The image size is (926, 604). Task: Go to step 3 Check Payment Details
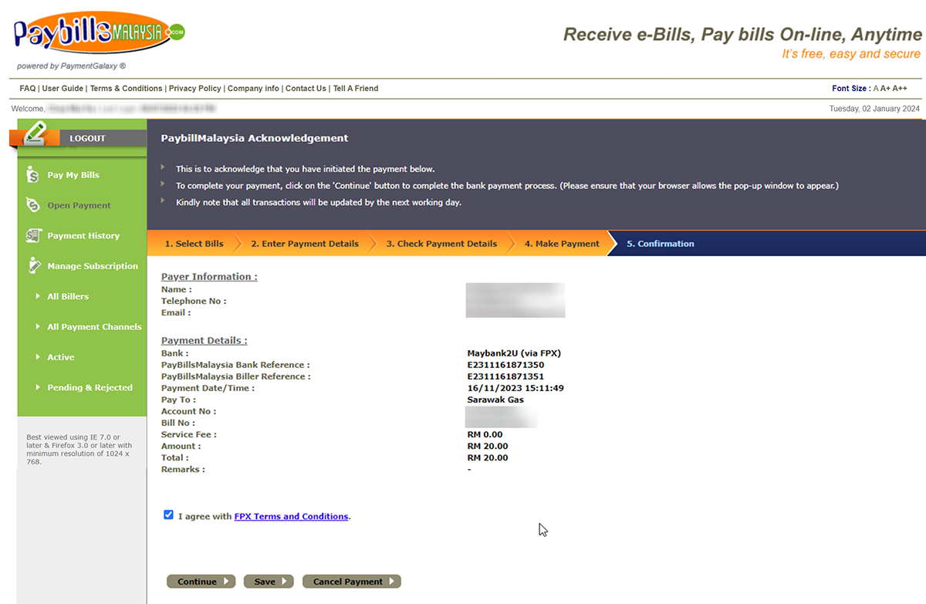pyautogui.click(x=441, y=244)
